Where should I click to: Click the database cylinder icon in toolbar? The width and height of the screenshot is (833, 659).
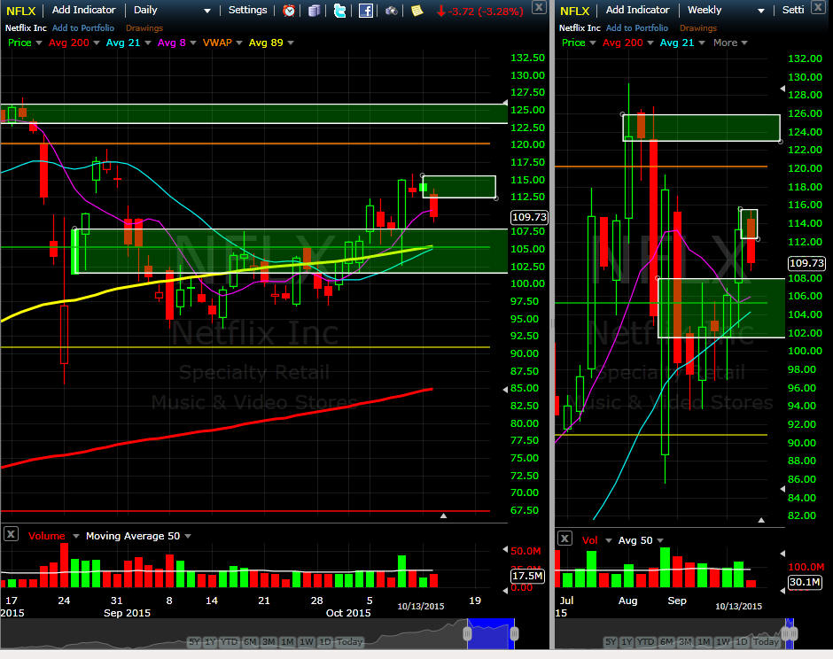click(x=314, y=10)
